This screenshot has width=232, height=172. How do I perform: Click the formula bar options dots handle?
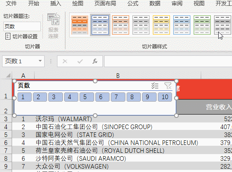click(x=51, y=61)
